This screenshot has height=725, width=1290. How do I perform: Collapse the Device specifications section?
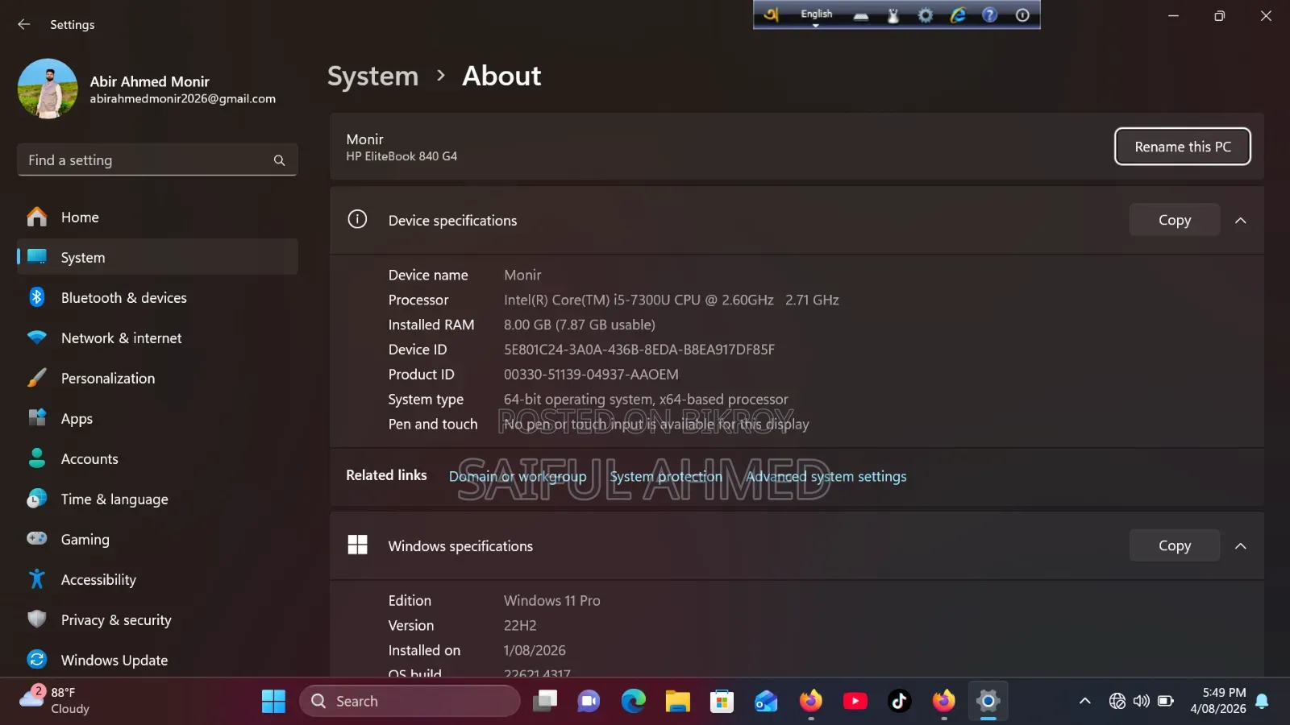click(1241, 221)
